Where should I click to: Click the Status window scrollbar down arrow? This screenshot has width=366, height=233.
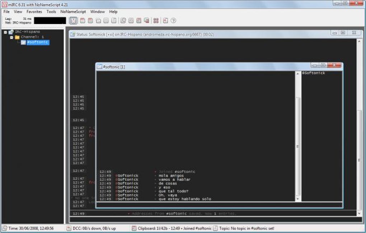359,213
